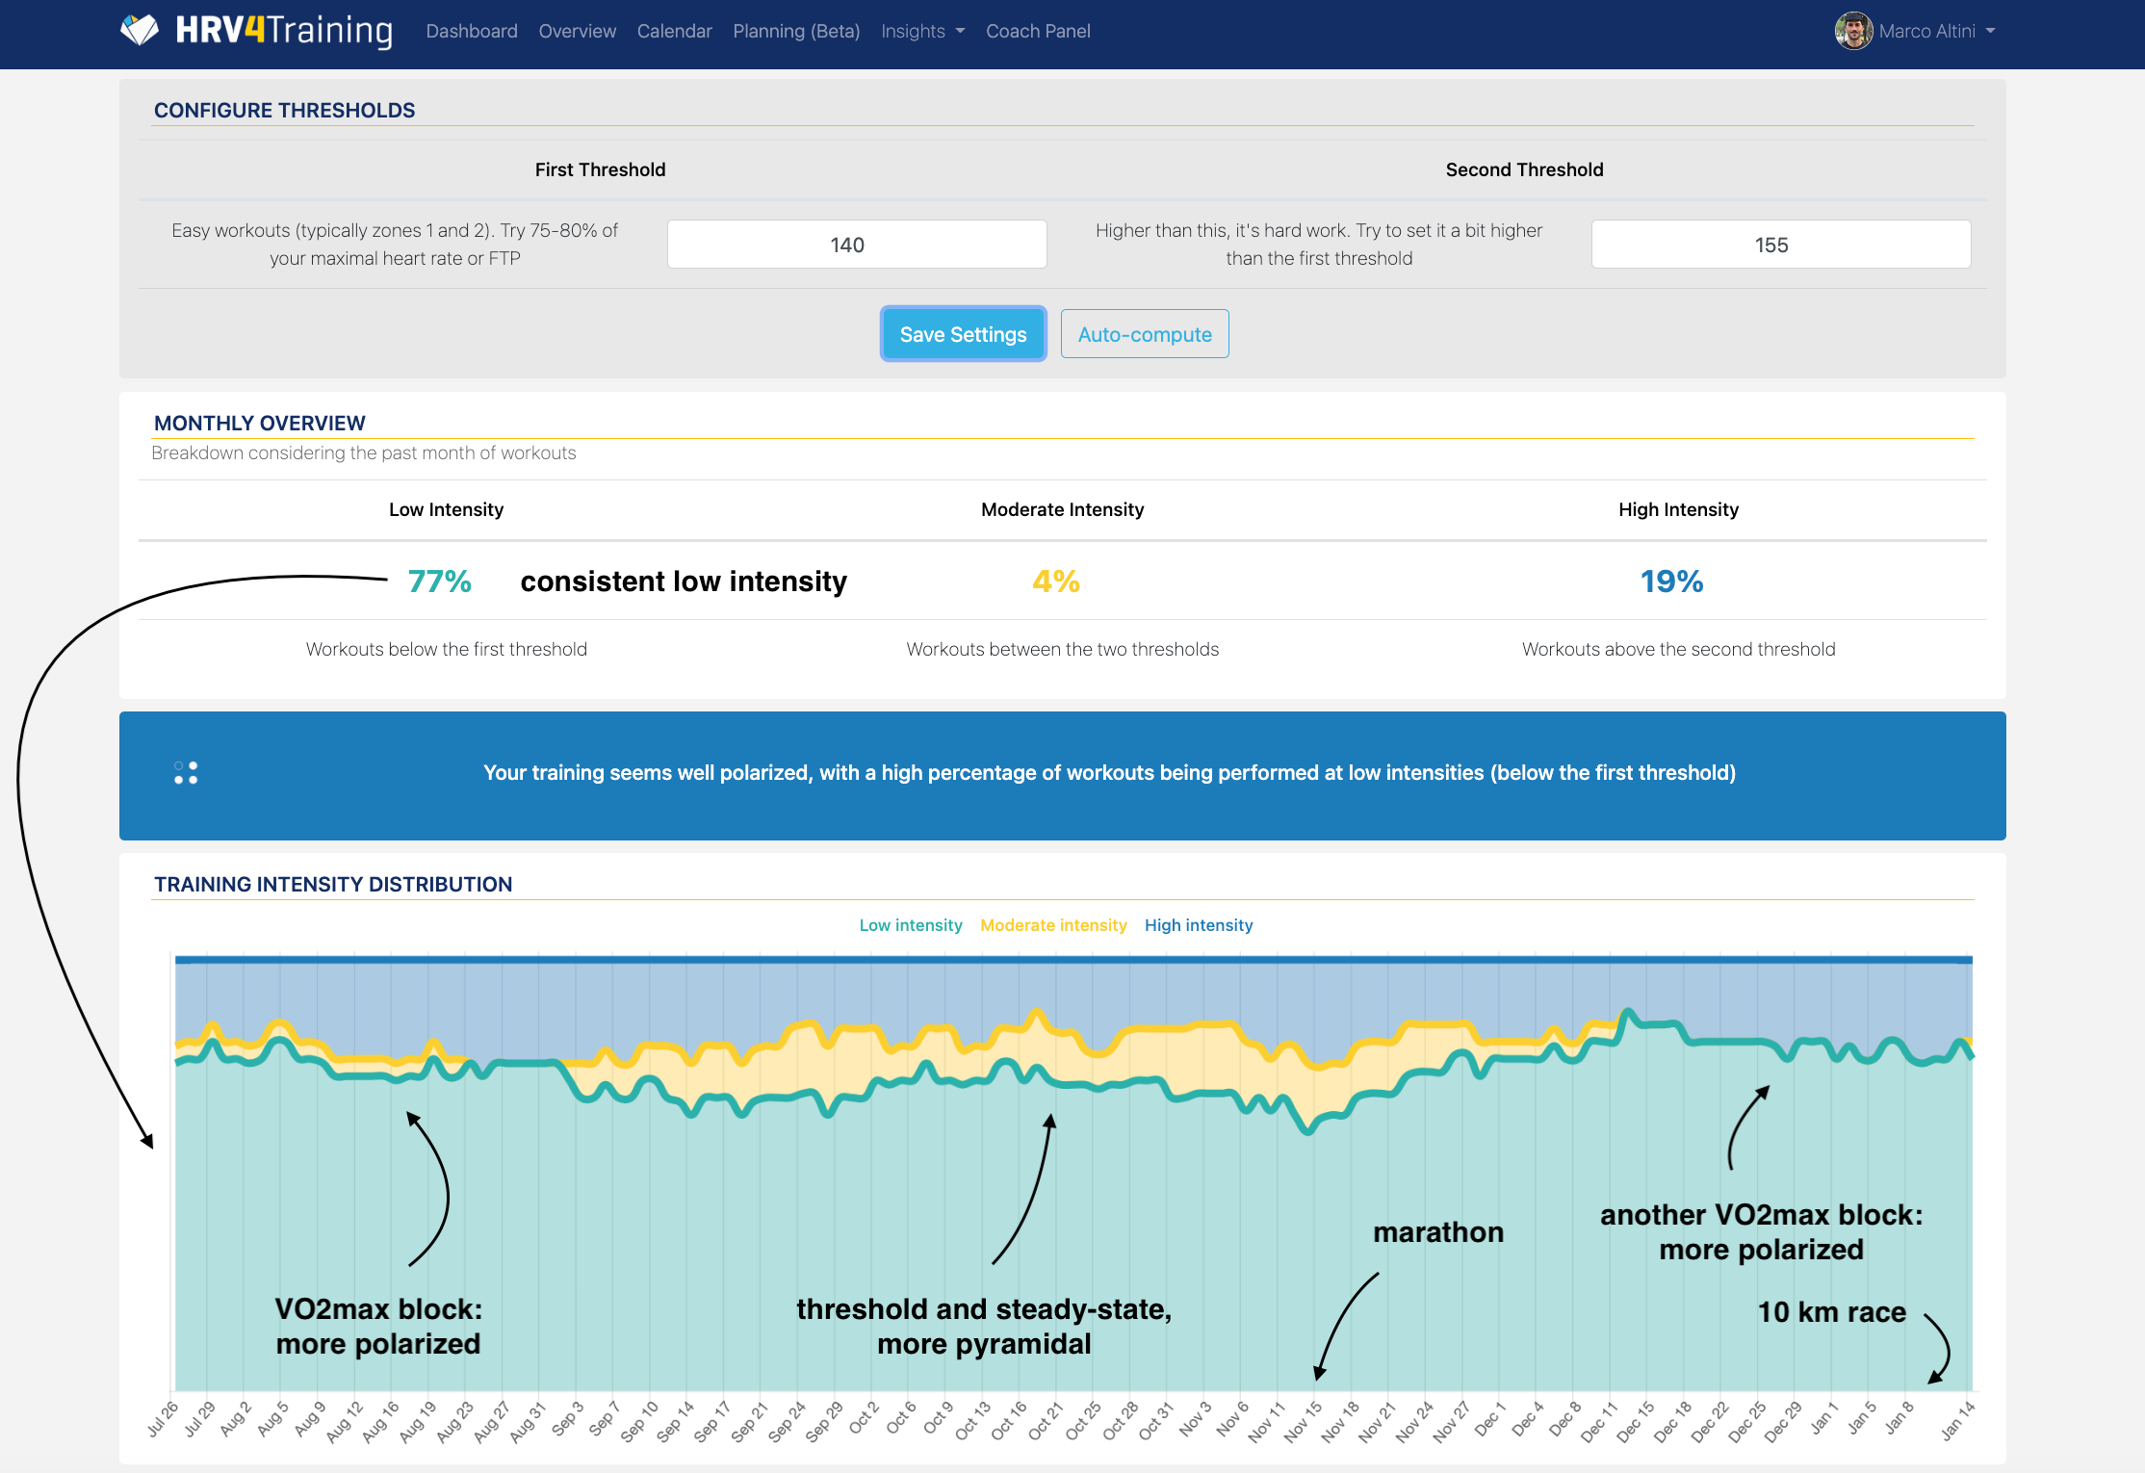Go to the Overview page
Viewport: 2145px width, 1473px height.
577,31
